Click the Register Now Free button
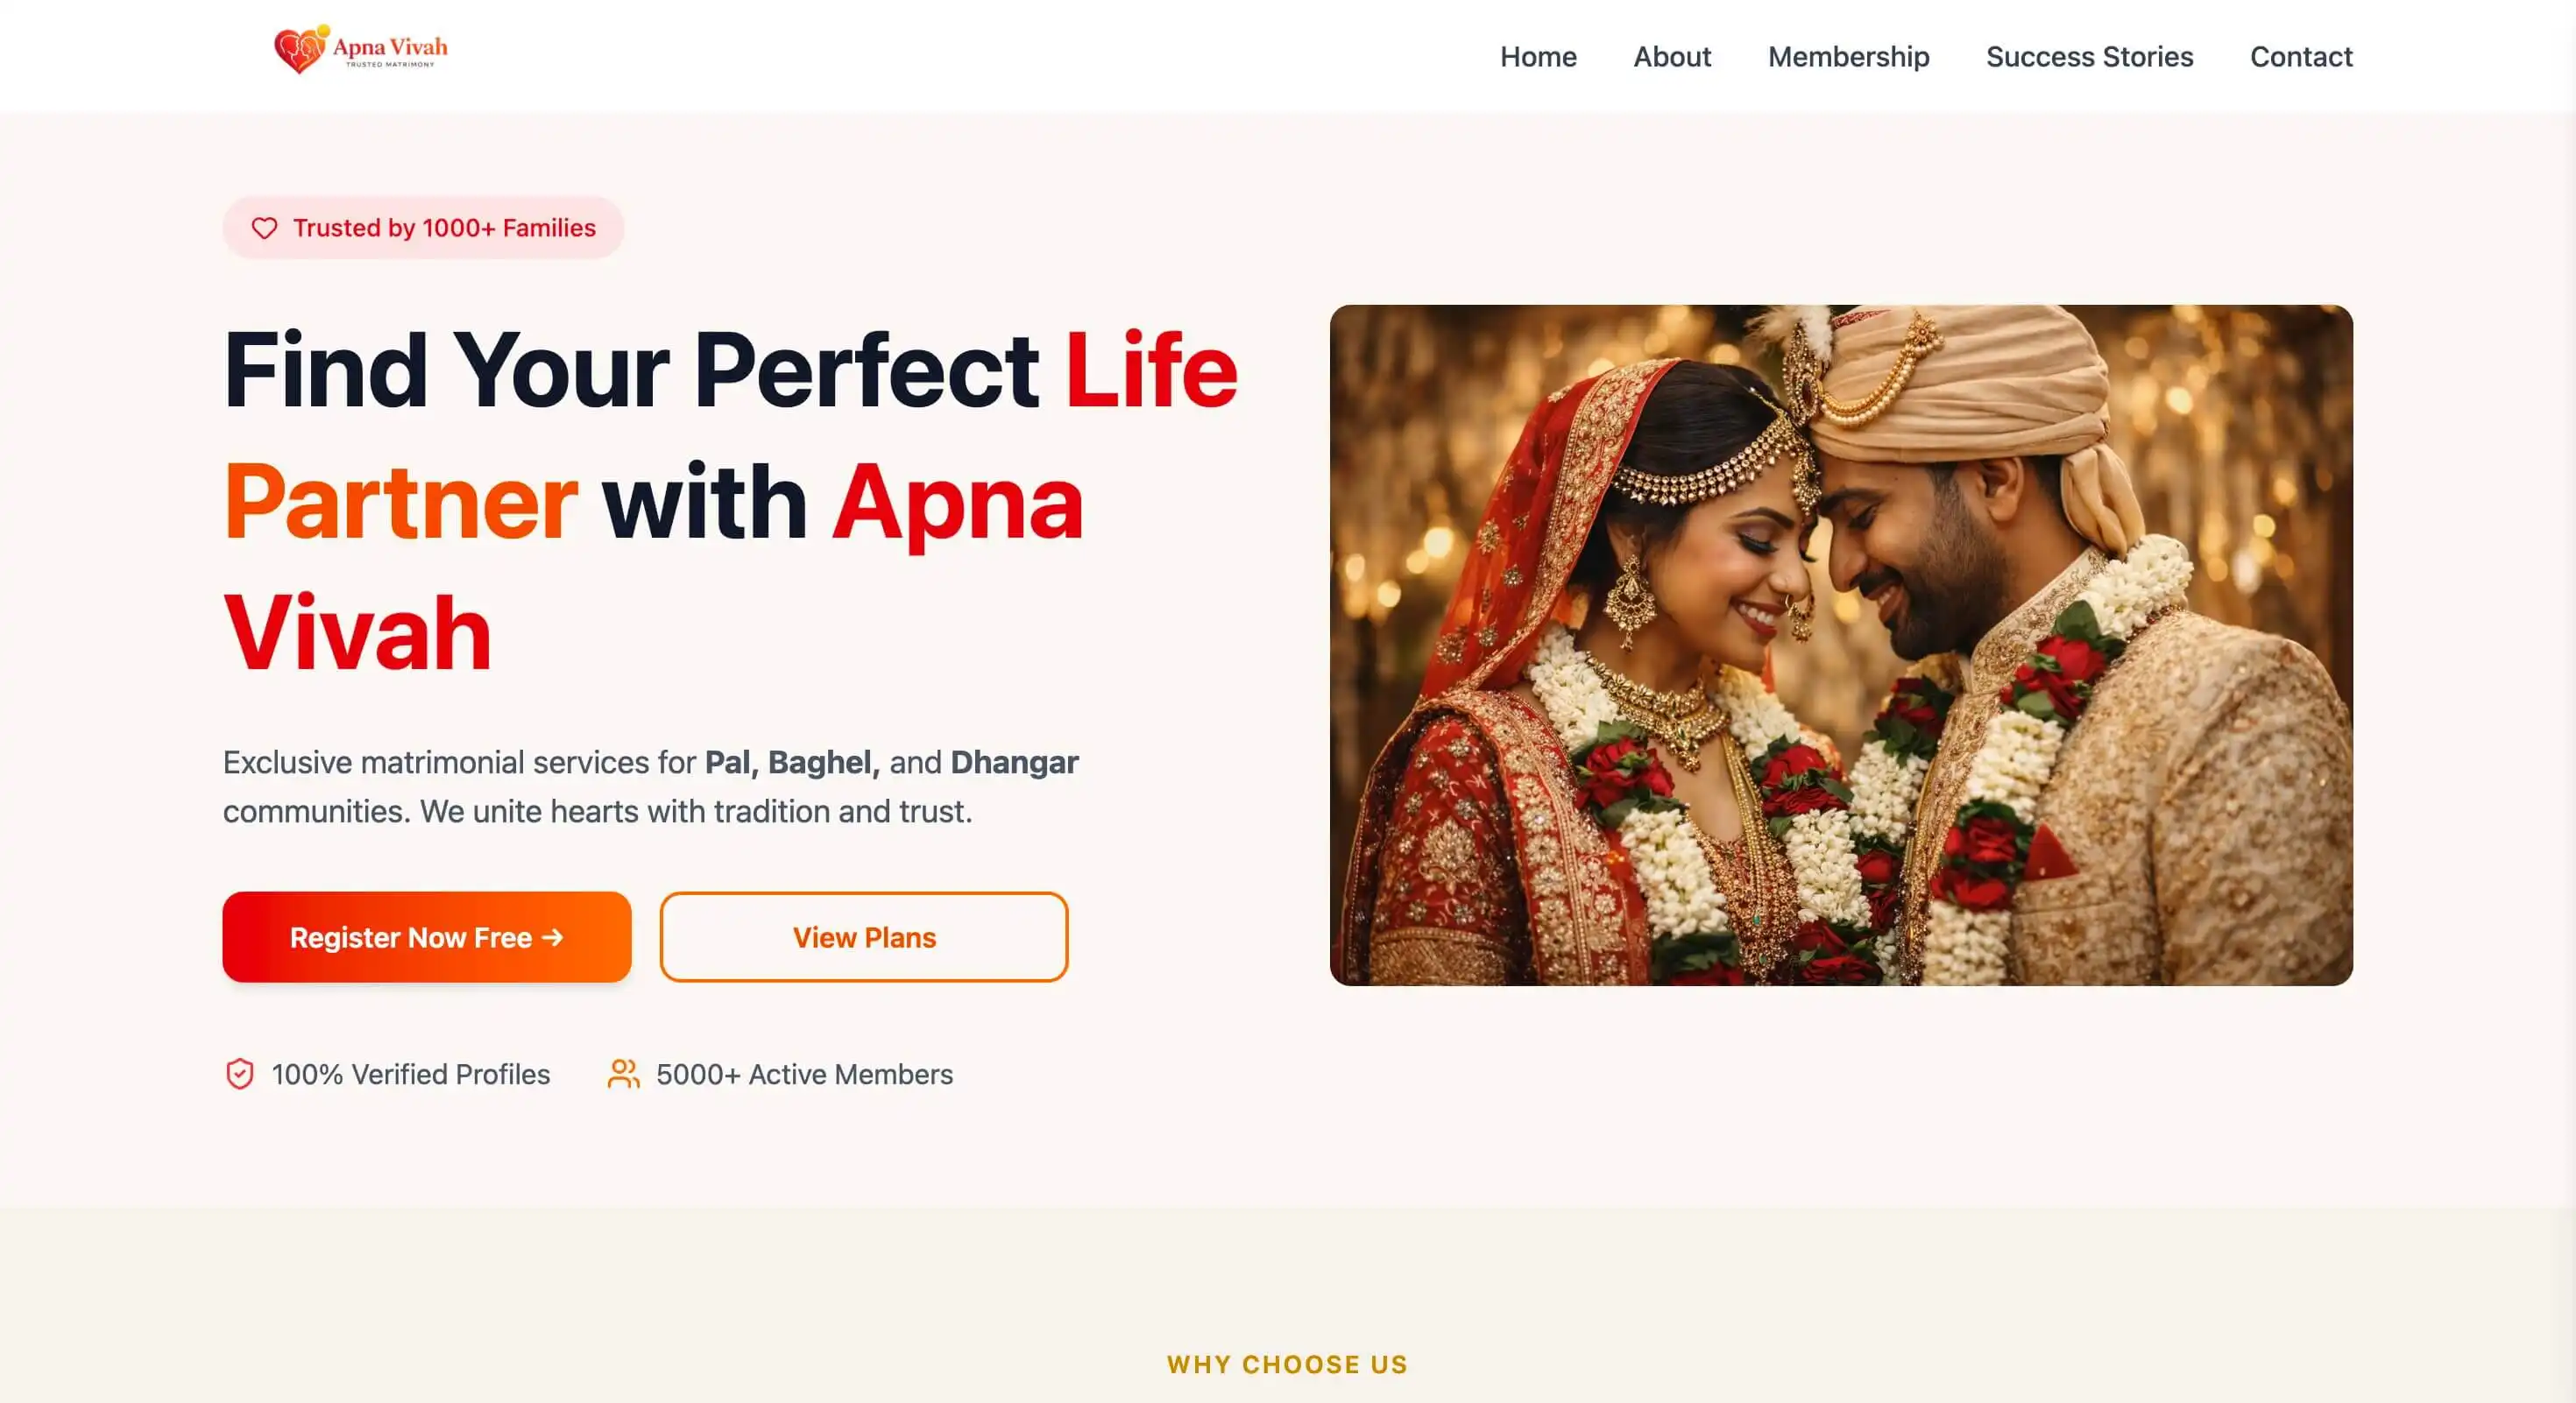 pyautogui.click(x=427, y=937)
